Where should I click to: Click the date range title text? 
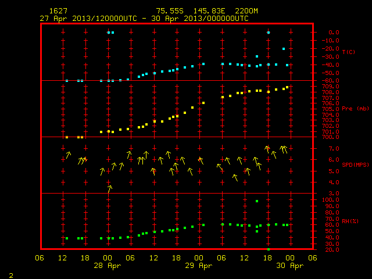tap(144, 19)
